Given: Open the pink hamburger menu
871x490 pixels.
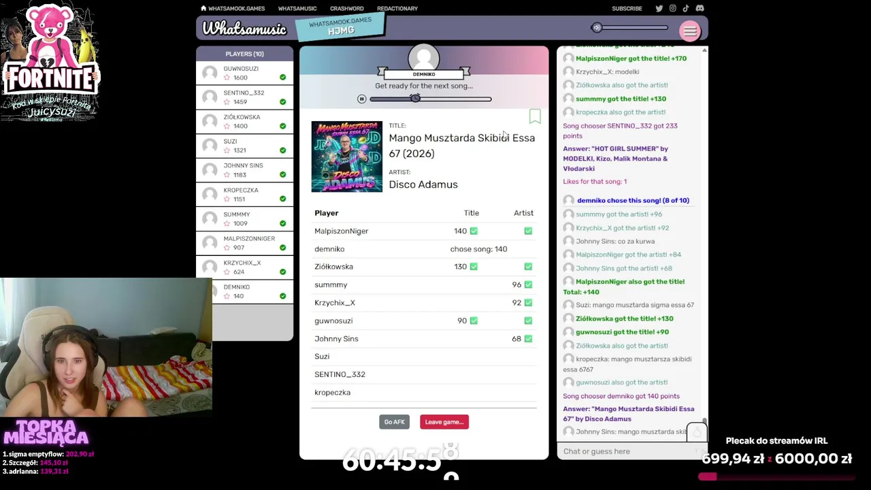Looking at the screenshot, I should (x=689, y=31).
